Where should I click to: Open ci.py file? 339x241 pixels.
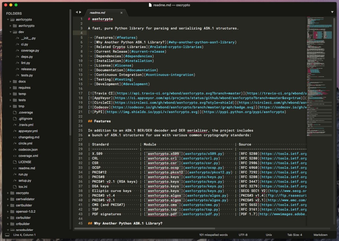(x=25, y=44)
